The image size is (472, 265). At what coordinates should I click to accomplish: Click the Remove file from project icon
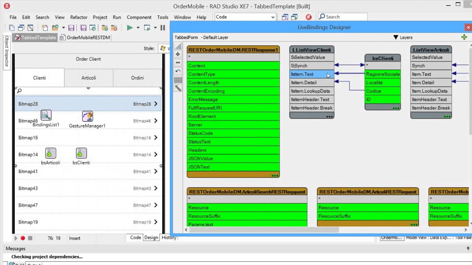[114, 28]
